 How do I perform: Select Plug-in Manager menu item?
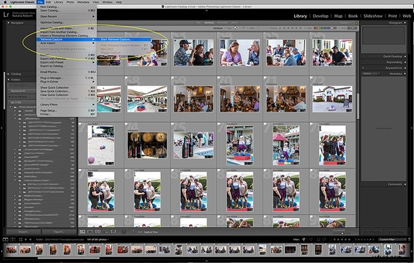tap(67, 78)
